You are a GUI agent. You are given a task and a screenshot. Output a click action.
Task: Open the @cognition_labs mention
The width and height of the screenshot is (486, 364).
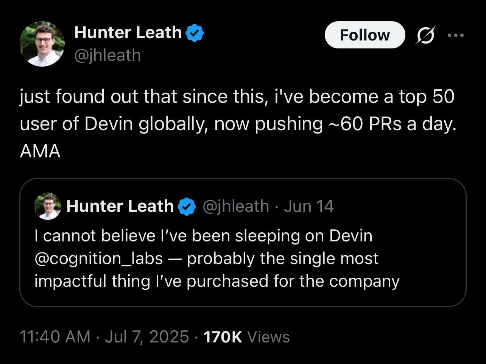pos(98,258)
